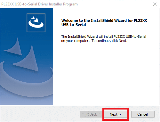
Task: Click the 'USB-to-Serial' text in the bold heading
Action: coord(74,25)
